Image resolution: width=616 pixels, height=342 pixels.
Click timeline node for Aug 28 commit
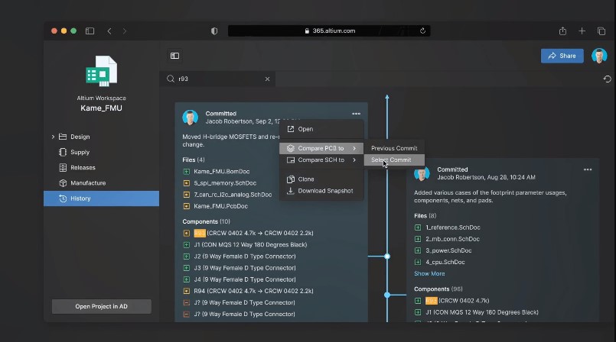tap(387, 295)
